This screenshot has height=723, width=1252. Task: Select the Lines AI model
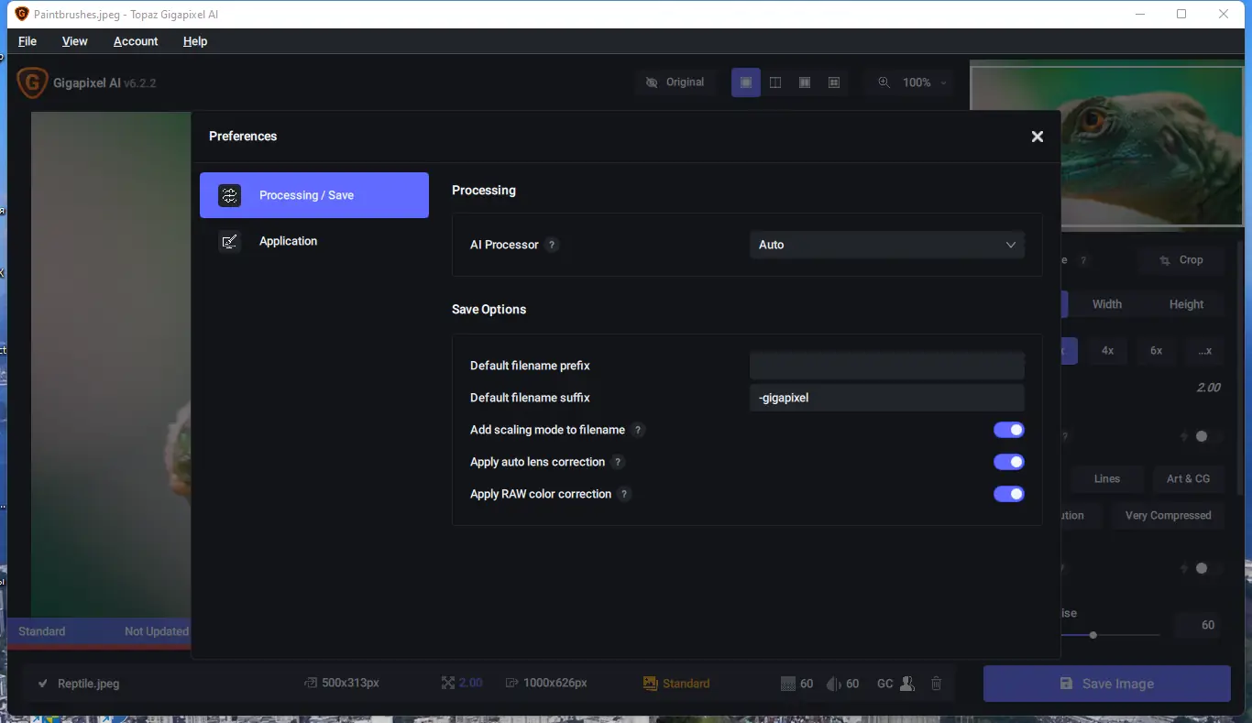point(1107,478)
